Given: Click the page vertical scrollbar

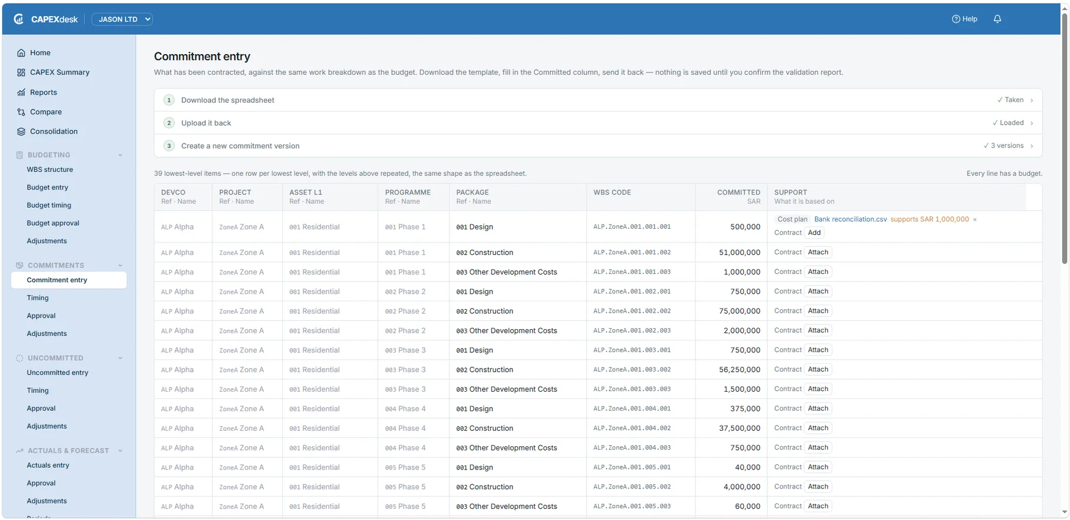Looking at the screenshot, I should point(1065,138).
